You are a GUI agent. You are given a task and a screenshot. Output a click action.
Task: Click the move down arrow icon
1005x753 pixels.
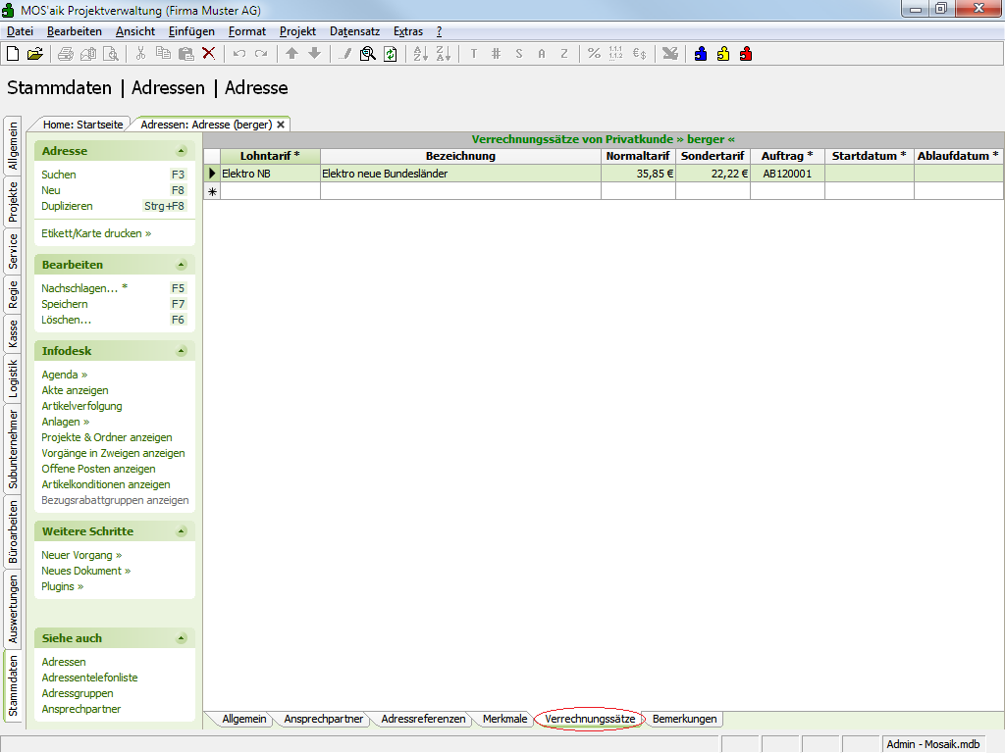point(314,54)
